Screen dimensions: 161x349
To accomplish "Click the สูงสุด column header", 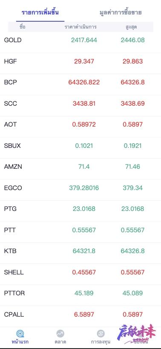I will (131, 27).
